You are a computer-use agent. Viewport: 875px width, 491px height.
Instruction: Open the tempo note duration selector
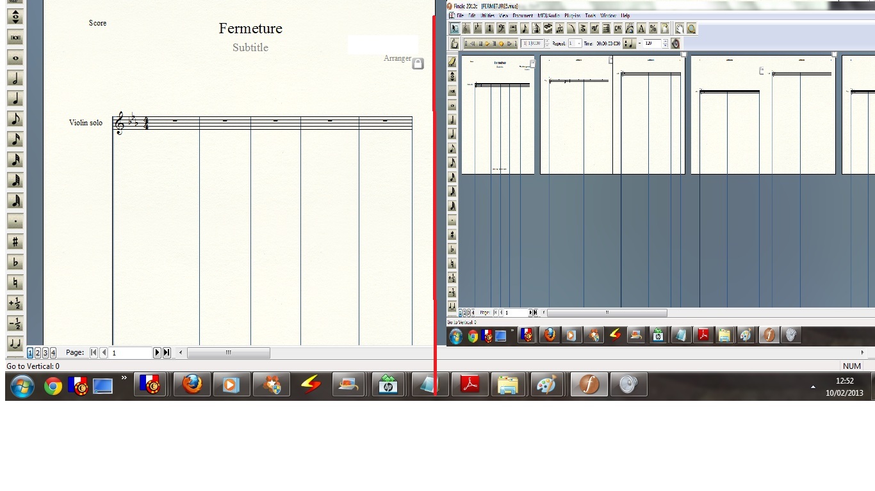pyautogui.click(x=629, y=43)
